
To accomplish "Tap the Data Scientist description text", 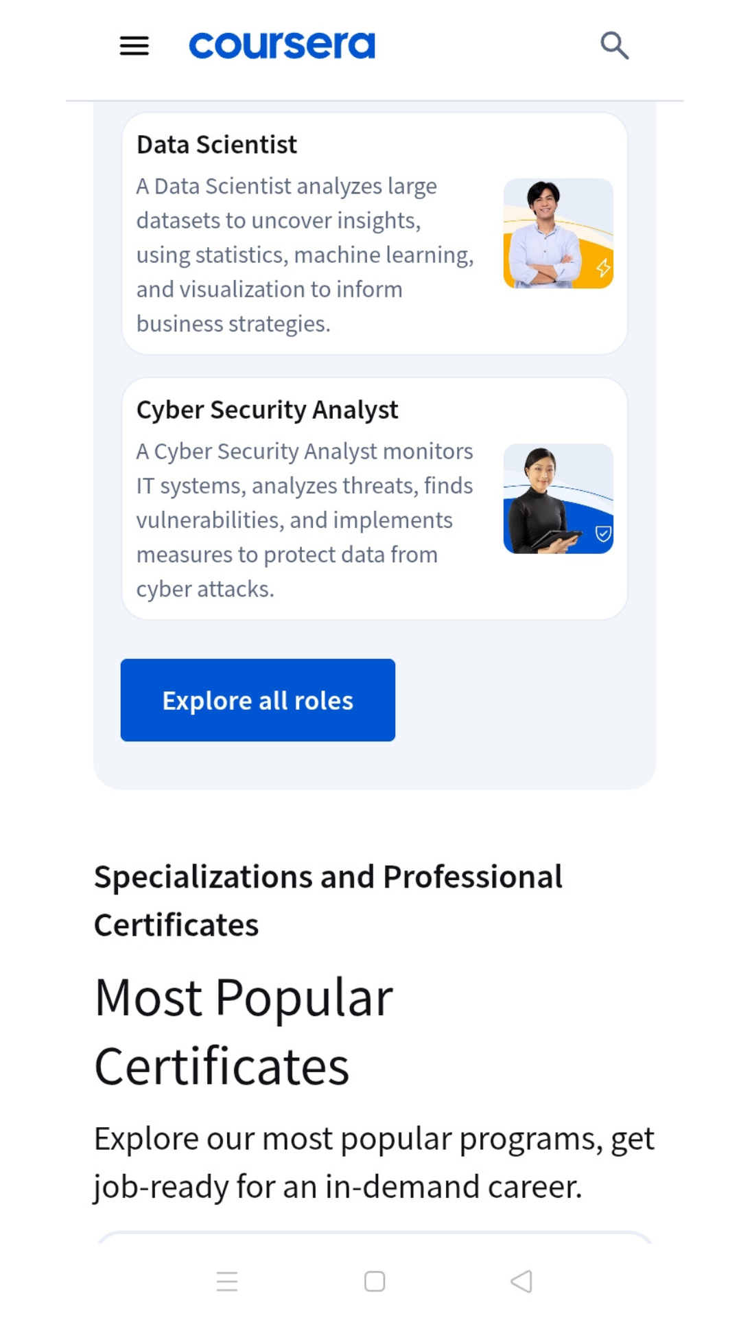I will (x=305, y=254).
